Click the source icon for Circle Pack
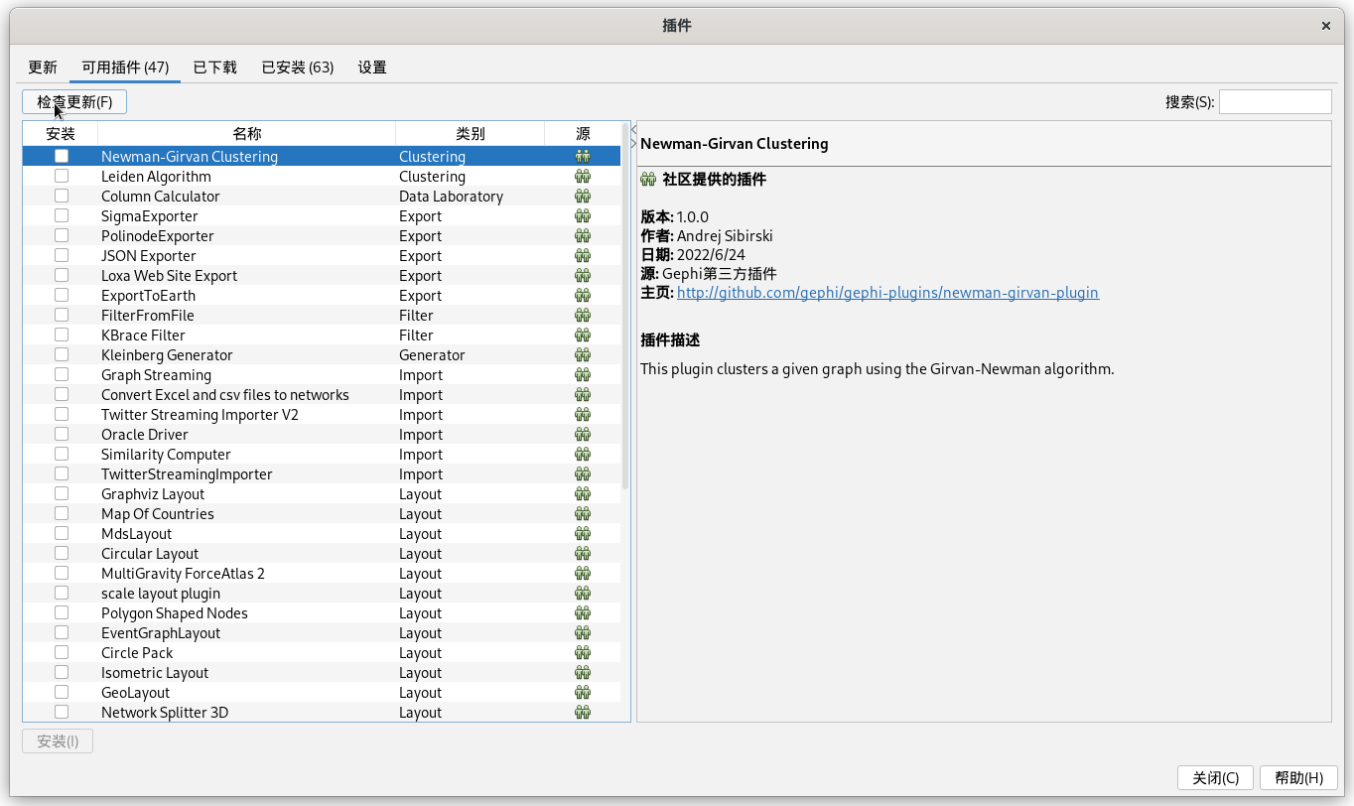1354x806 pixels. coord(583,653)
